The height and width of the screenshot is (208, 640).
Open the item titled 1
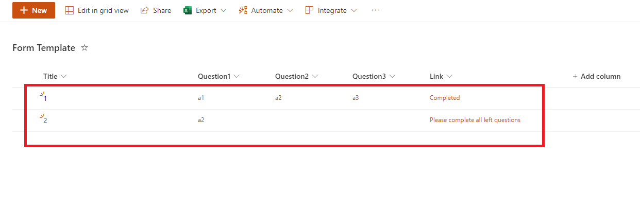point(45,98)
